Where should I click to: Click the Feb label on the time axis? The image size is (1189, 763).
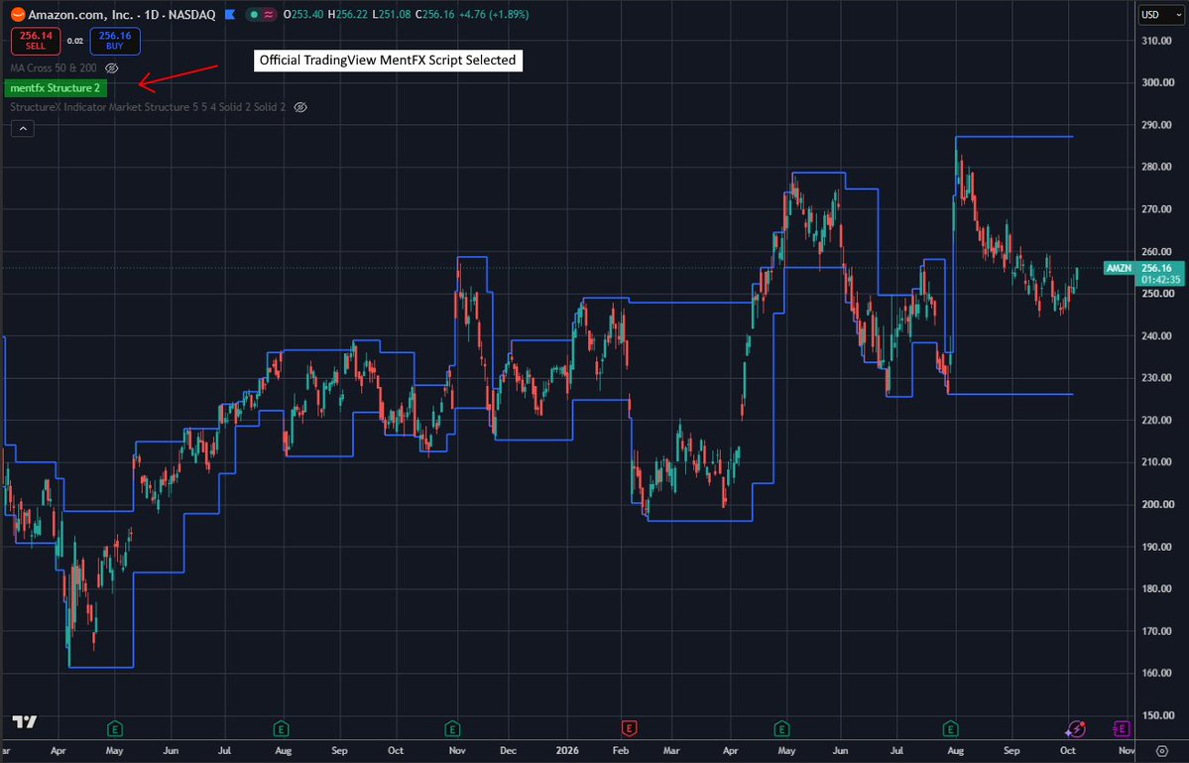(620, 751)
